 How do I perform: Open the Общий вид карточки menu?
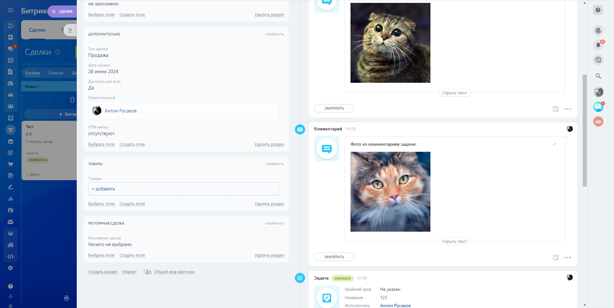point(174,272)
